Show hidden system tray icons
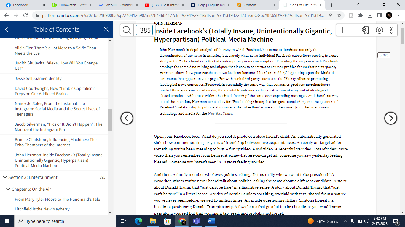Screen dimensions: 405x227 tap(345, 221)
